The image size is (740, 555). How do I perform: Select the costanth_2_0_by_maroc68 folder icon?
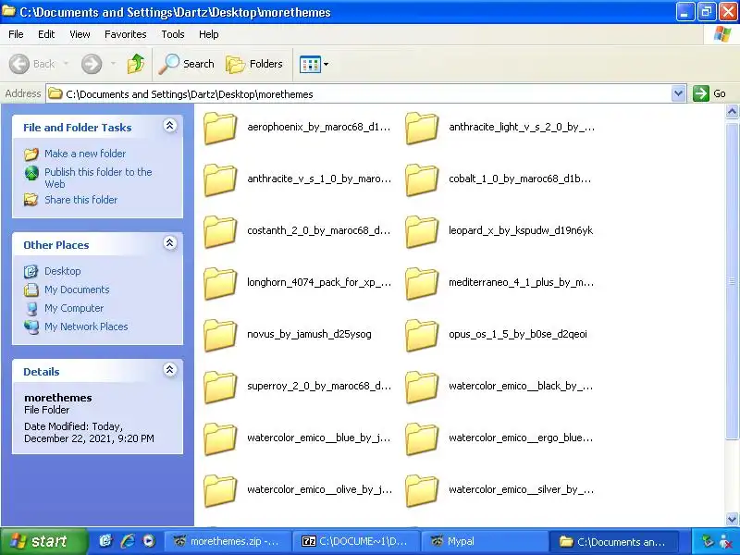point(220,232)
